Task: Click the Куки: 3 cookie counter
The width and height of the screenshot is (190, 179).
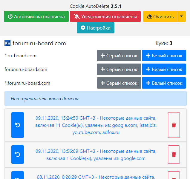Action: (164, 43)
